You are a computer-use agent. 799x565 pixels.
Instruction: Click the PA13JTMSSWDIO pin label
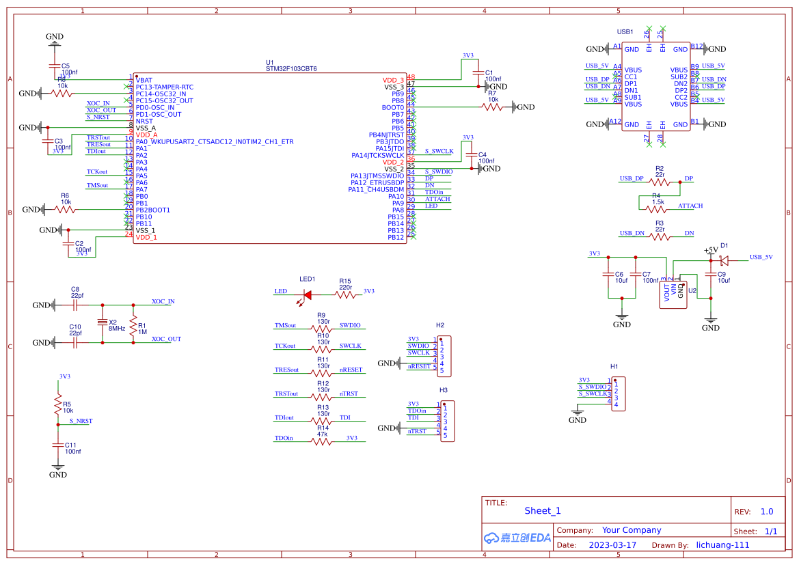pyautogui.click(x=377, y=176)
